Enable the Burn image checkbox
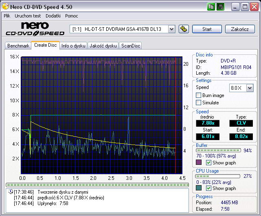 (x=199, y=95)
